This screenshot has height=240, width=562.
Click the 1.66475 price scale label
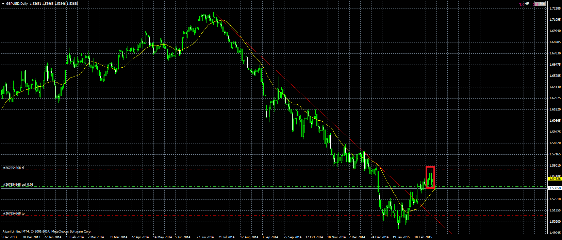pos(555,65)
